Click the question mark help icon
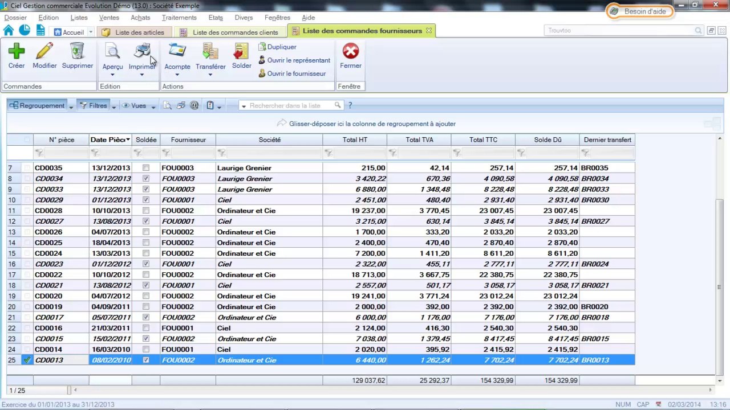 point(350,105)
